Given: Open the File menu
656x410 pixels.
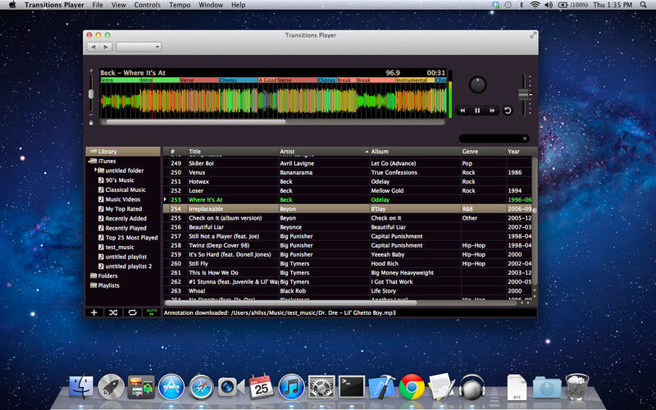Looking at the screenshot, I should [98, 5].
